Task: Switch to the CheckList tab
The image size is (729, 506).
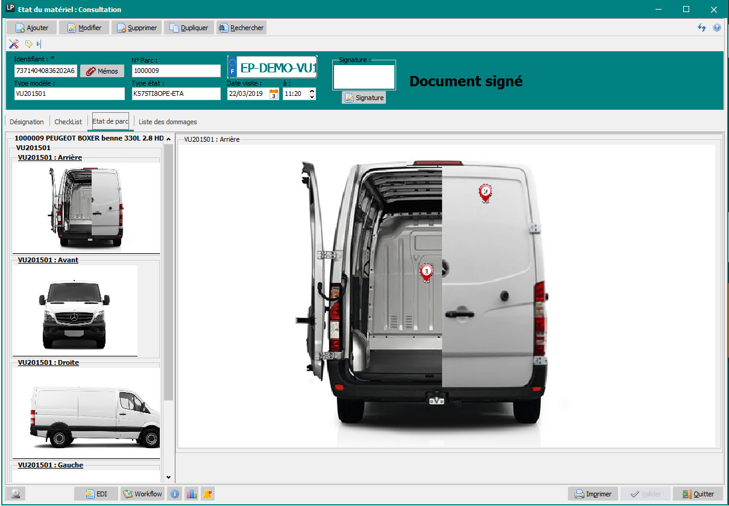Action: [x=68, y=122]
